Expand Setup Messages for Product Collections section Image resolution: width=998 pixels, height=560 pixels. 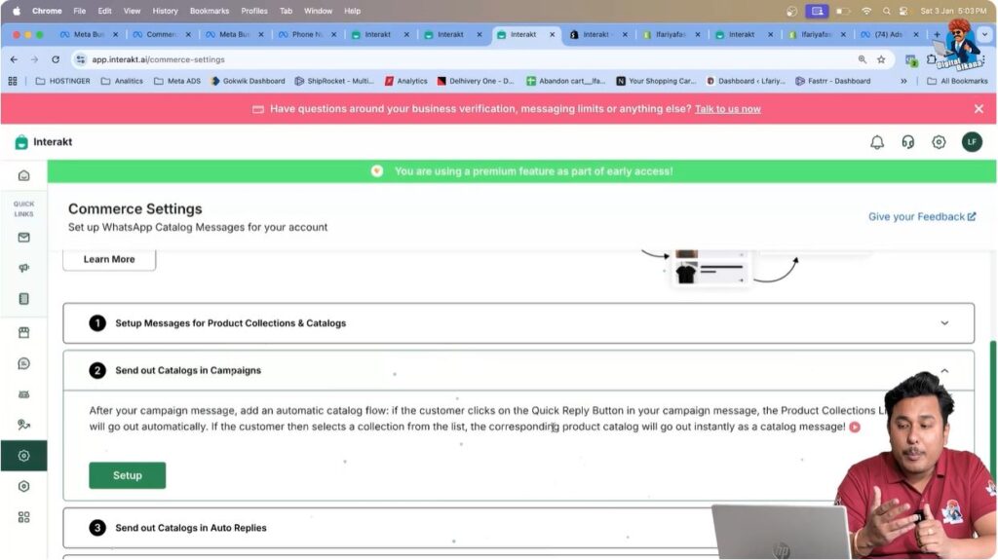coord(518,323)
